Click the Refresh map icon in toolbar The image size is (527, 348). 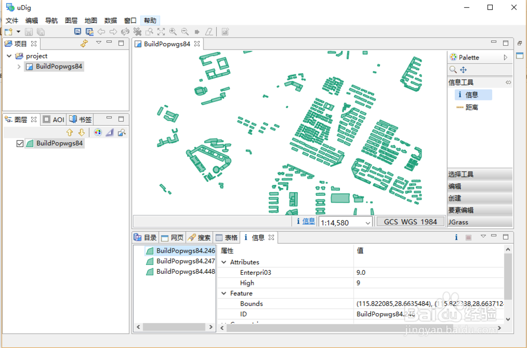coord(125,32)
